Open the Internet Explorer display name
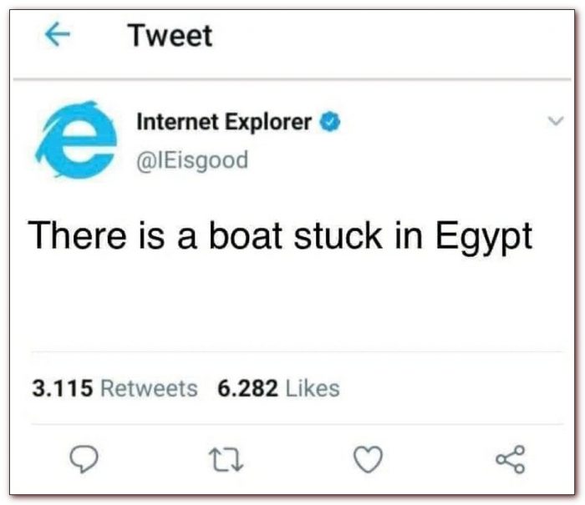 click(224, 122)
